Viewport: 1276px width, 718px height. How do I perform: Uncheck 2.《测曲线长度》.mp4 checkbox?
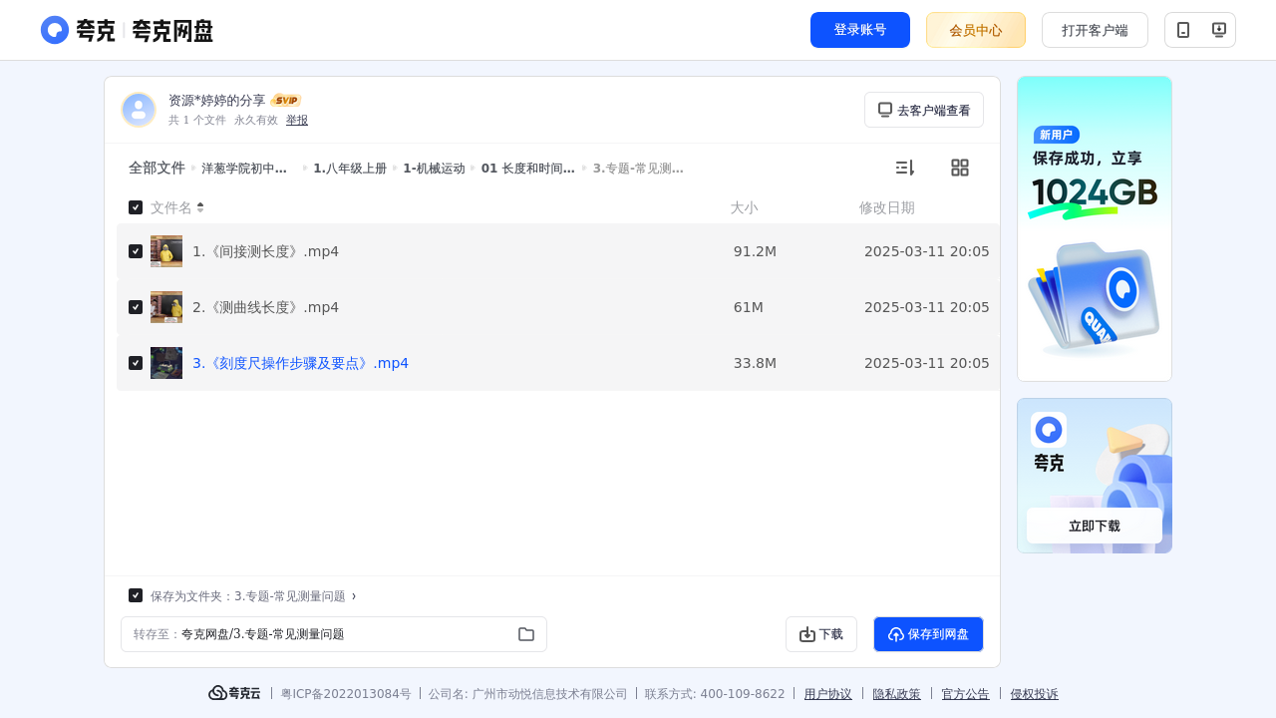136,307
